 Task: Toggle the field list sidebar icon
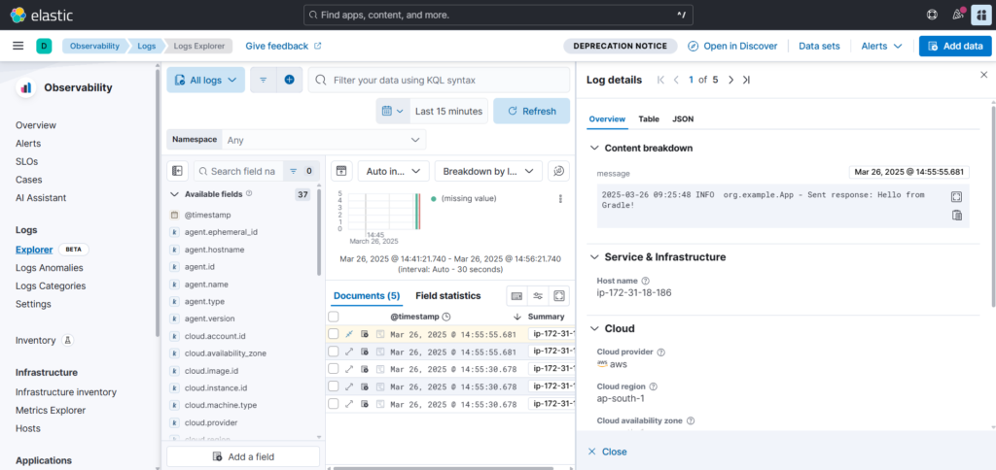click(177, 171)
